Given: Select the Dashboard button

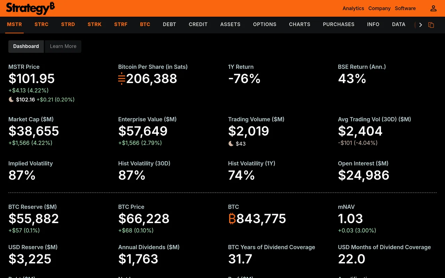Looking at the screenshot, I should point(26,46).
